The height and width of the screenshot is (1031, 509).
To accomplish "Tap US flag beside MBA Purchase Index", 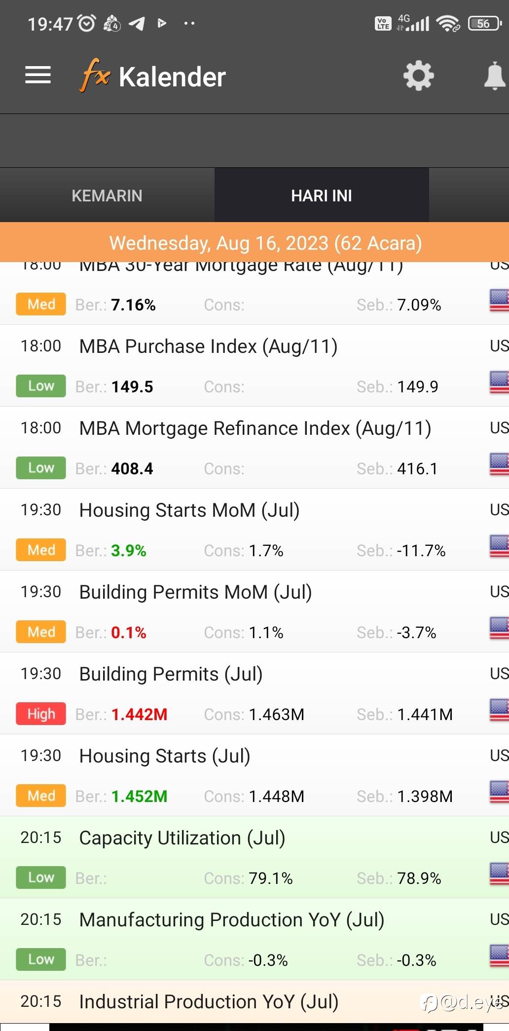I will coord(499,382).
